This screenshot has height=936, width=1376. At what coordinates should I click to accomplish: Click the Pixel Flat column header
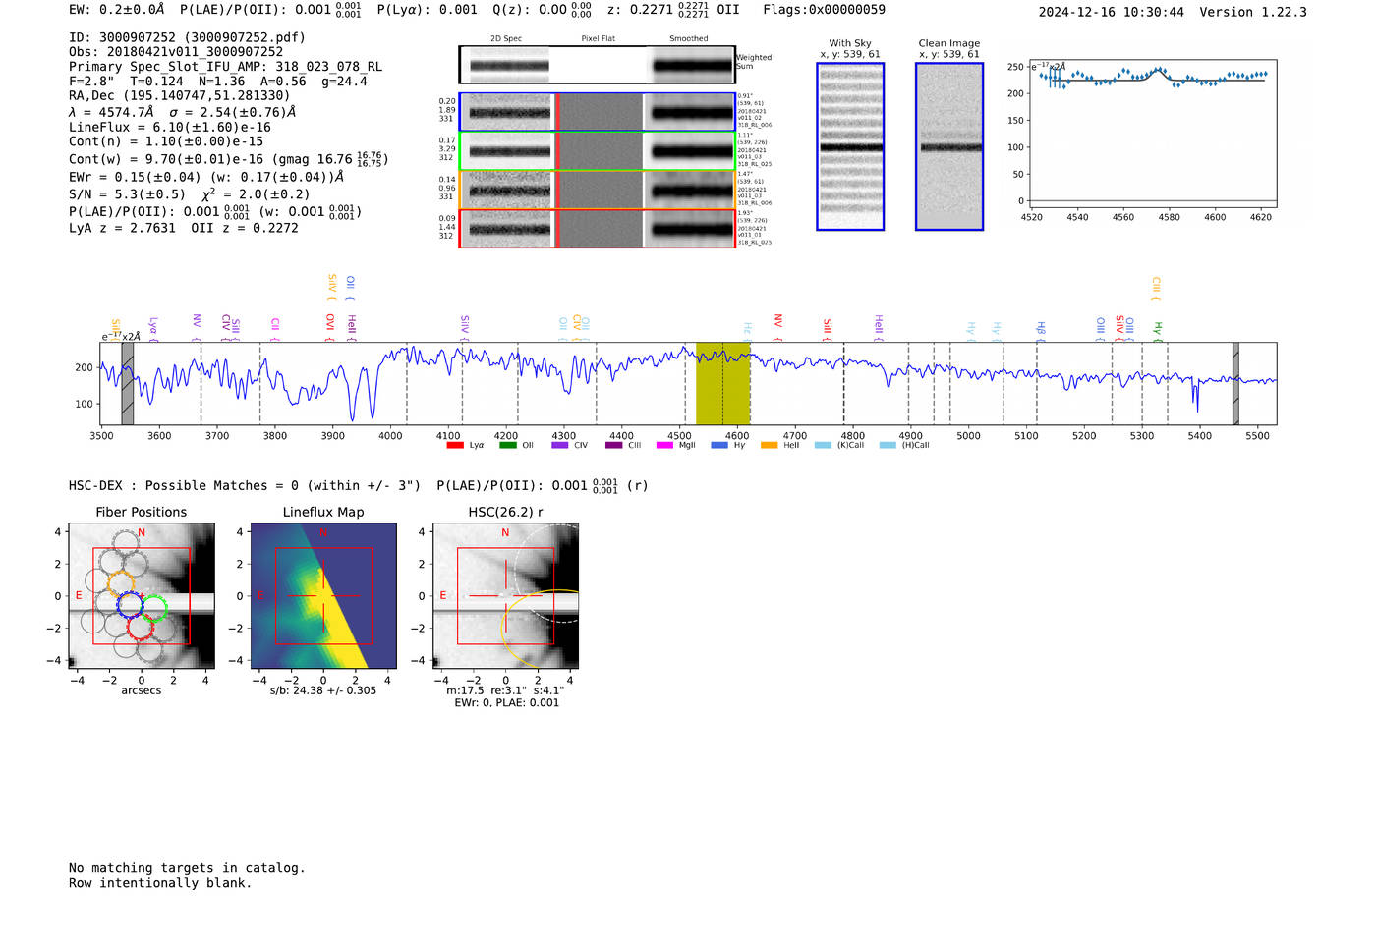[x=598, y=38]
